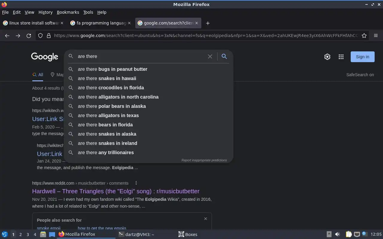This screenshot has height=239, width=383.
Task: Open a new tab with plus button
Action: coord(208,23)
